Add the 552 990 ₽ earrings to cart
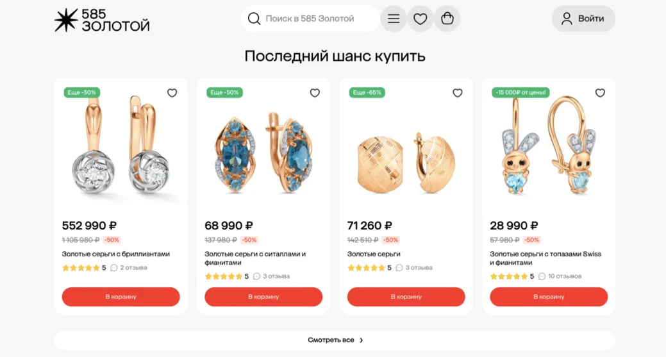The image size is (666, 357). 121,297
